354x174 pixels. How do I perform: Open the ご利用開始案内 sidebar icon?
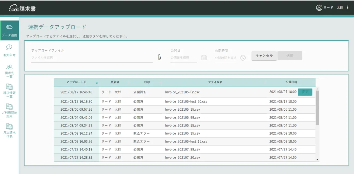click(x=9, y=107)
